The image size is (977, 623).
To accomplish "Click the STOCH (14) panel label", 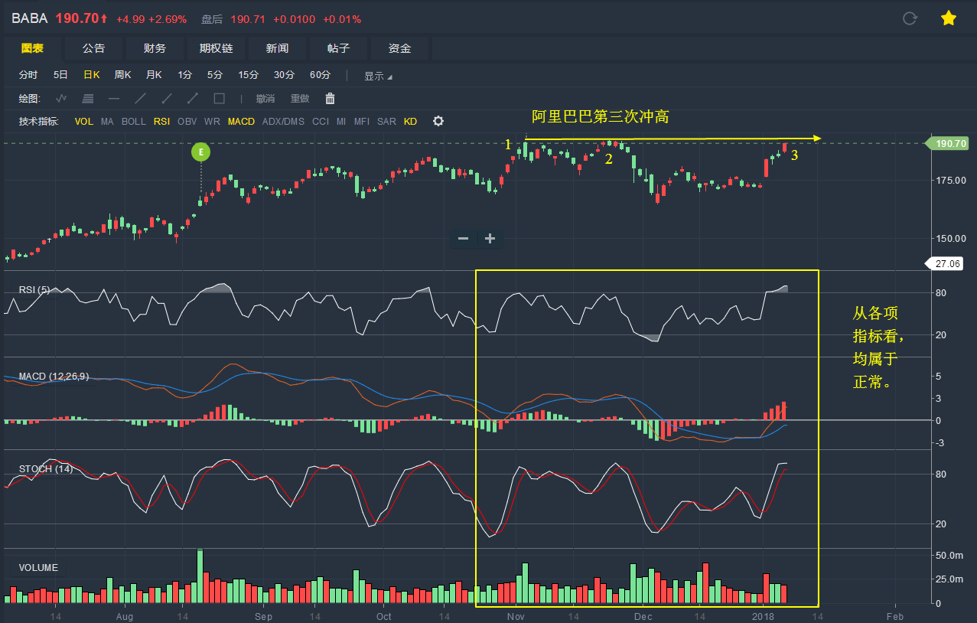I will (x=46, y=468).
